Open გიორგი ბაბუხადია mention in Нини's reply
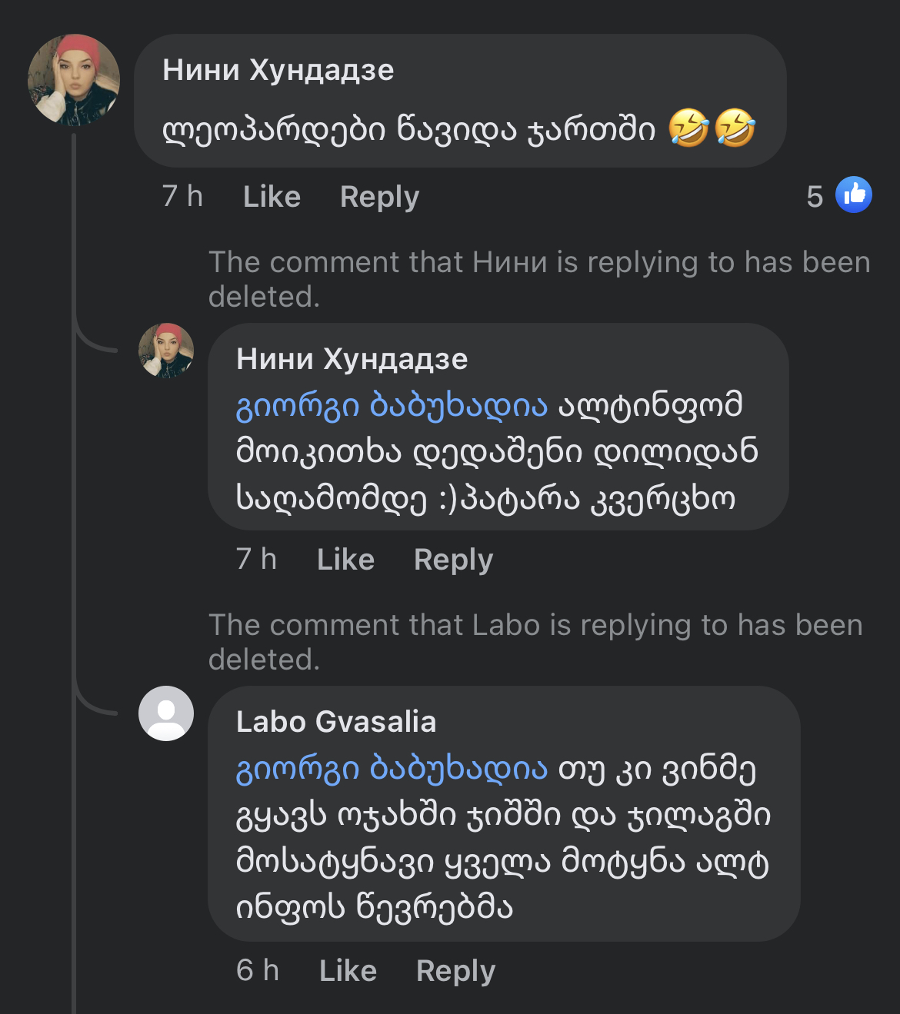 pyautogui.click(x=392, y=405)
